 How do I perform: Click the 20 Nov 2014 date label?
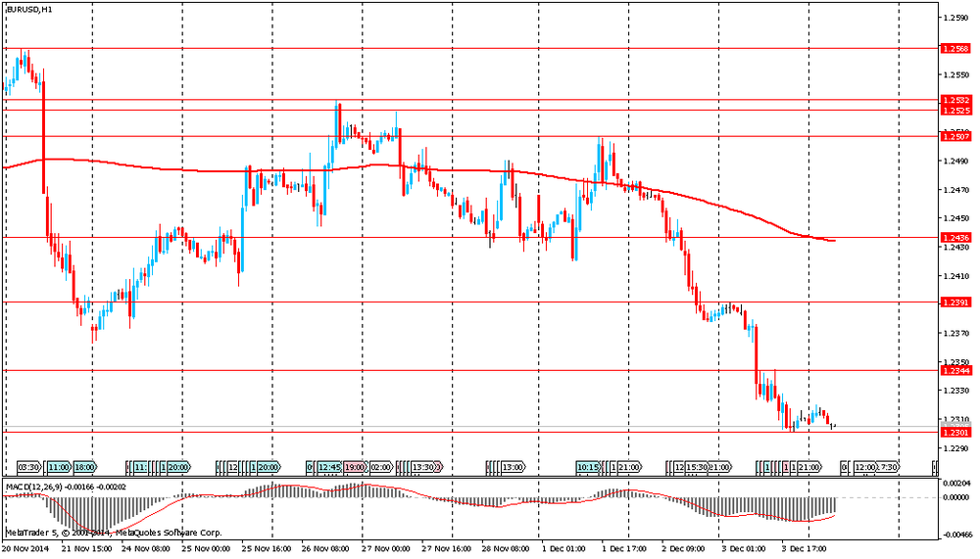[x=25, y=549]
